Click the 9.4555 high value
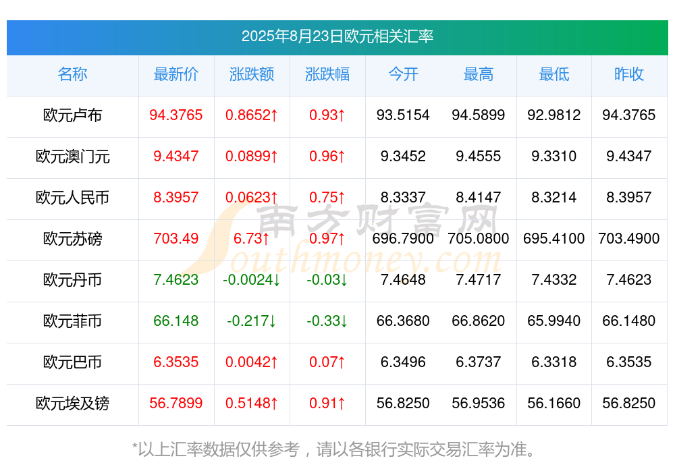 [479, 156]
